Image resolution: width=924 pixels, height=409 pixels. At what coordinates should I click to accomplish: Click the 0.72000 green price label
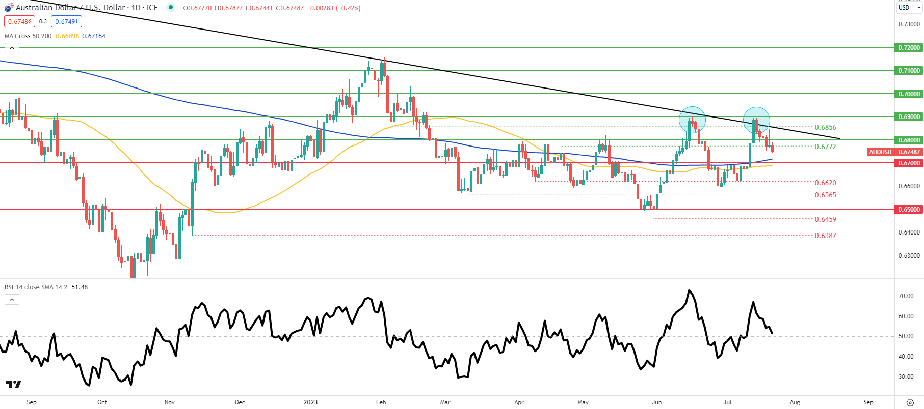909,48
